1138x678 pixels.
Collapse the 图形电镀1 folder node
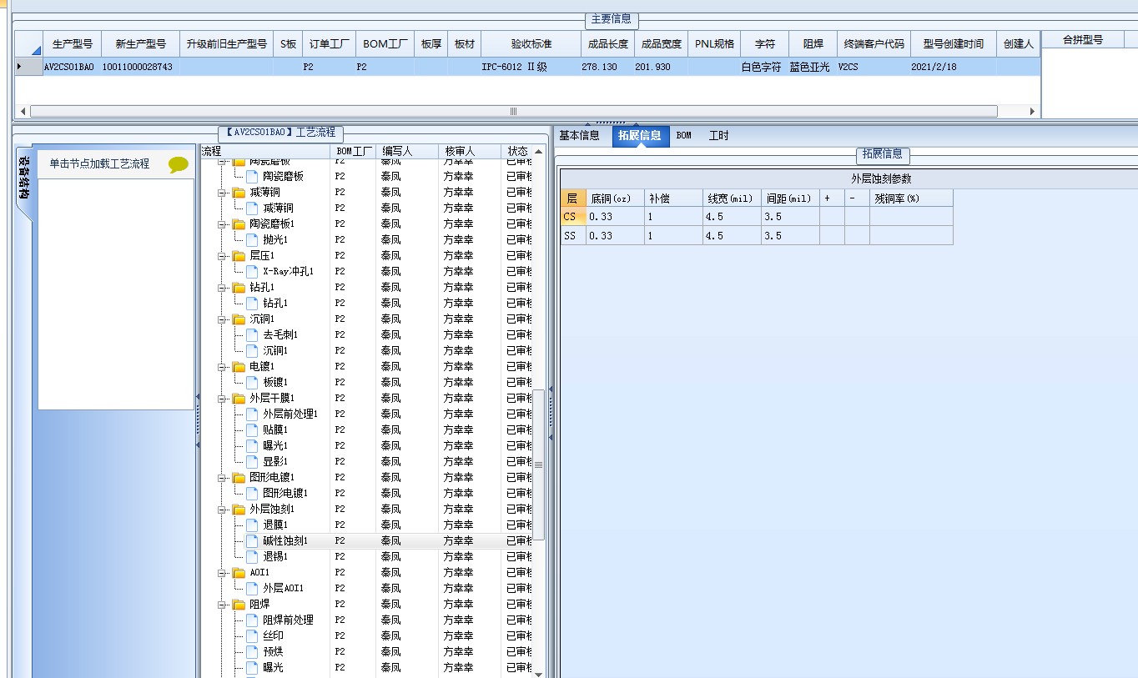click(223, 478)
